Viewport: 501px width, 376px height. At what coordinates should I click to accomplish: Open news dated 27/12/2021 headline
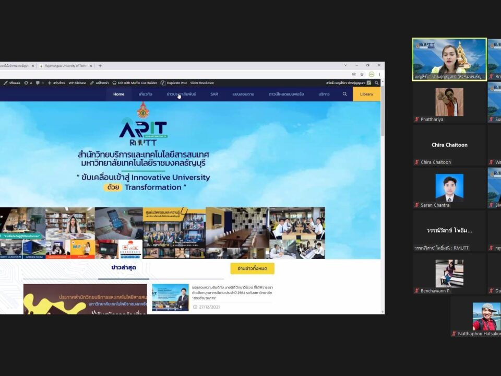pos(232,292)
